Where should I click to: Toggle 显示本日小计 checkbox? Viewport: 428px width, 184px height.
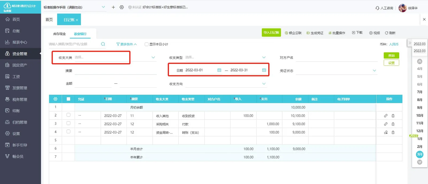146,44
